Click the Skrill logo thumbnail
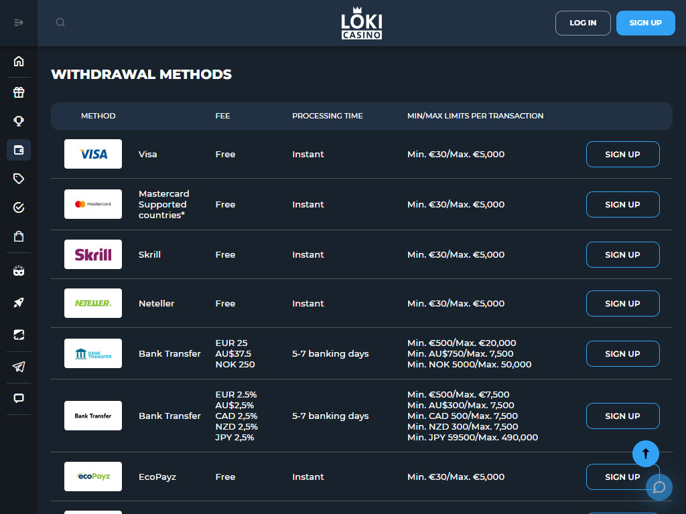The image size is (686, 514). [93, 254]
